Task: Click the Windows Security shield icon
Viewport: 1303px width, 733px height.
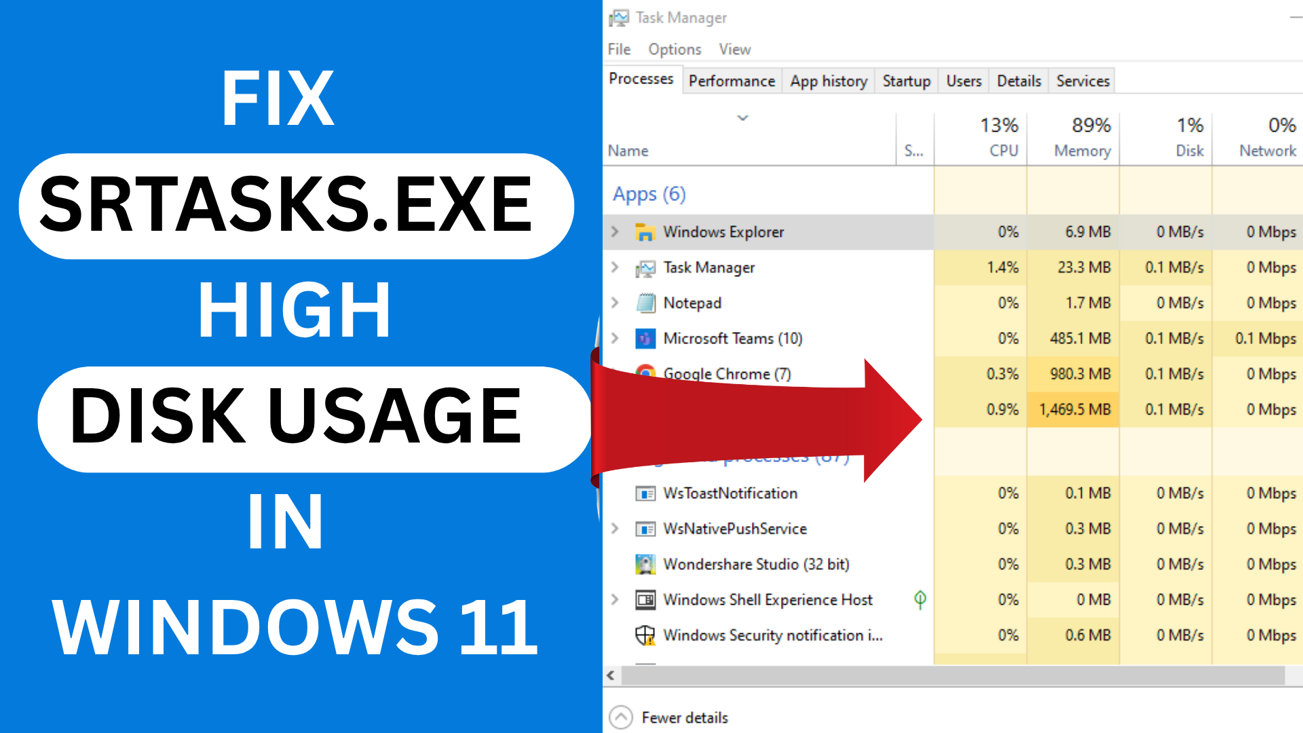Action: [644, 635]
